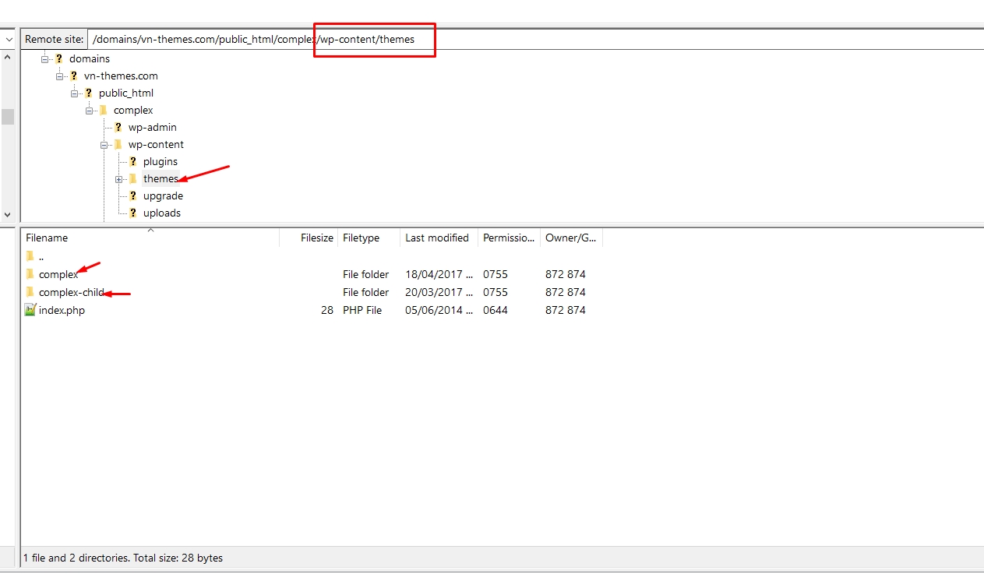Click the index.php file icon
Screen dimensions: 984x574
point(30,310)
